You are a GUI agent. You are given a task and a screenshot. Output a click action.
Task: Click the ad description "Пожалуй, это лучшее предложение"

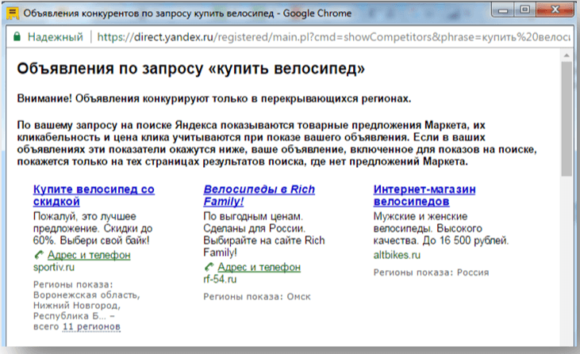click(93, 228)
